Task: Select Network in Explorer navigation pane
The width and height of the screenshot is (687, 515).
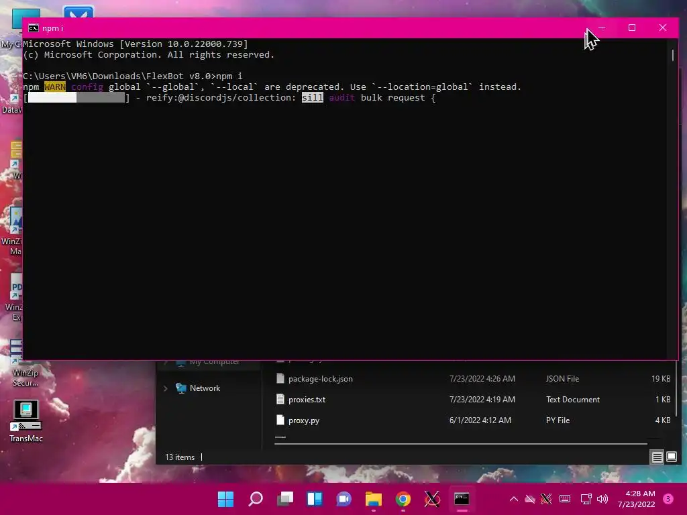Action: 205,388
